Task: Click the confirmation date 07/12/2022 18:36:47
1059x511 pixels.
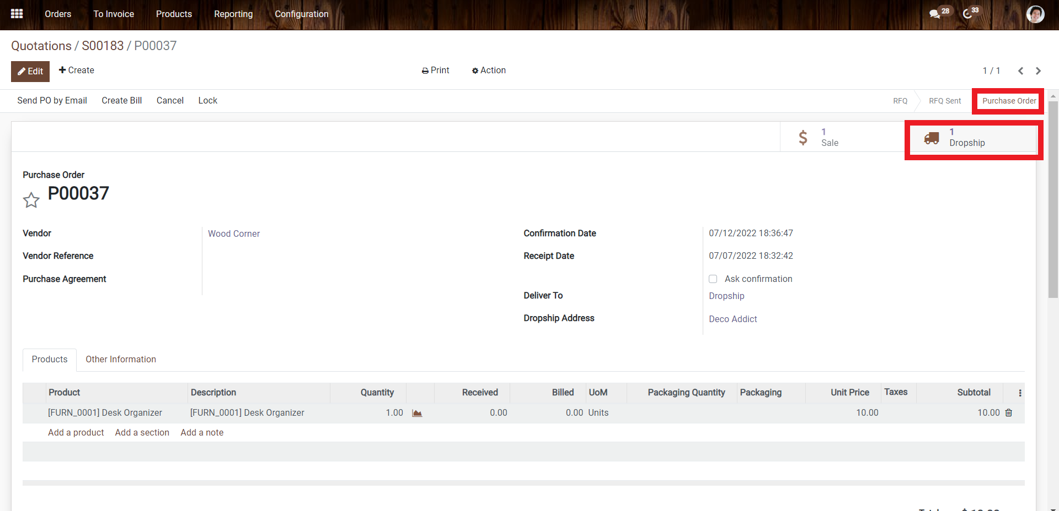Action: tap(751, 233)
